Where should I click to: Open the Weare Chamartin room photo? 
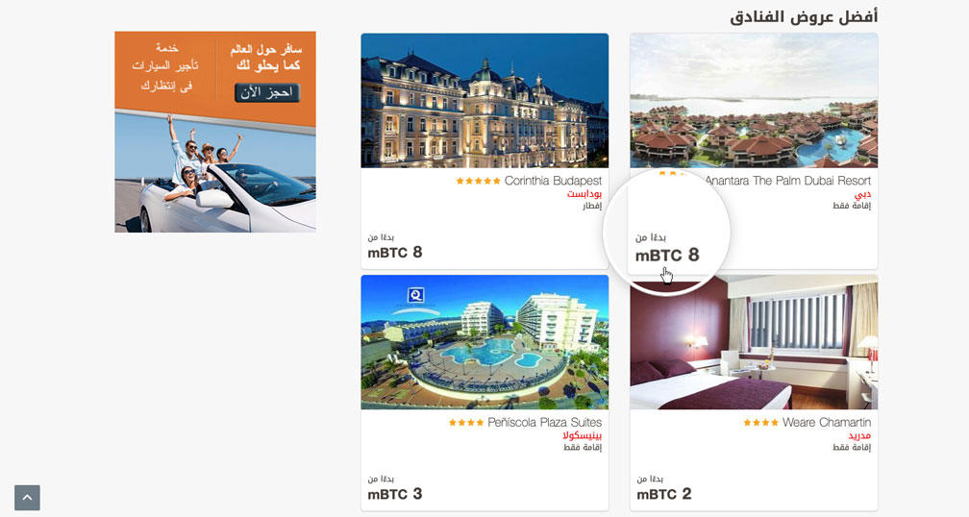click(x=754, y=342)
